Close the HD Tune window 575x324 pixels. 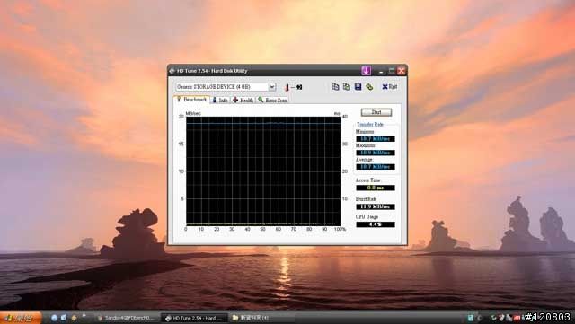[402, 71]
